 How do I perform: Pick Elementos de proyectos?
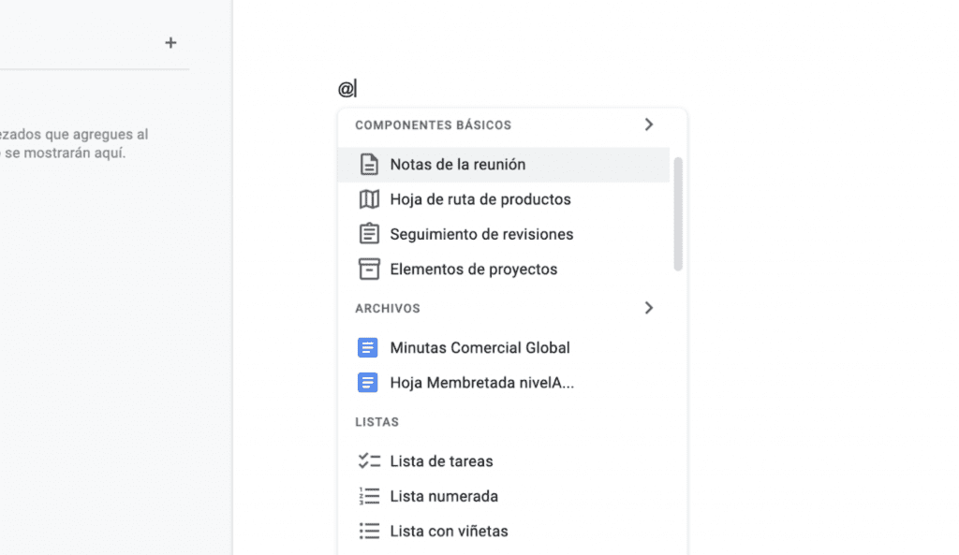click(473, 270)
